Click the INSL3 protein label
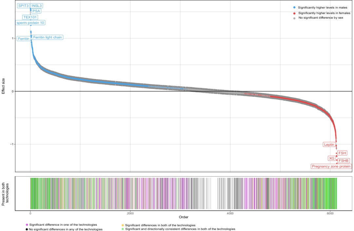Image resolution: width=354 pixels, height=231 pixels. (x=37, y=6)
